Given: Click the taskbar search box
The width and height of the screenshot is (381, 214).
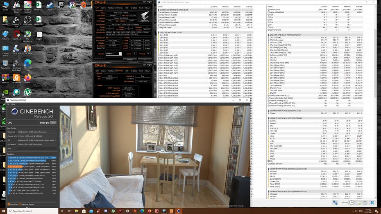Looking at the screenshot, I should (x=33, y=211).
